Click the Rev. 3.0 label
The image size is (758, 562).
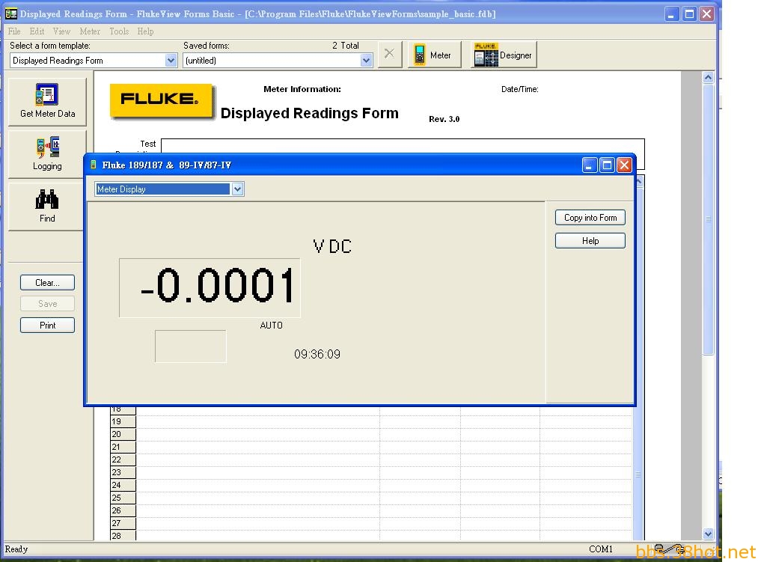coord(444,119)
